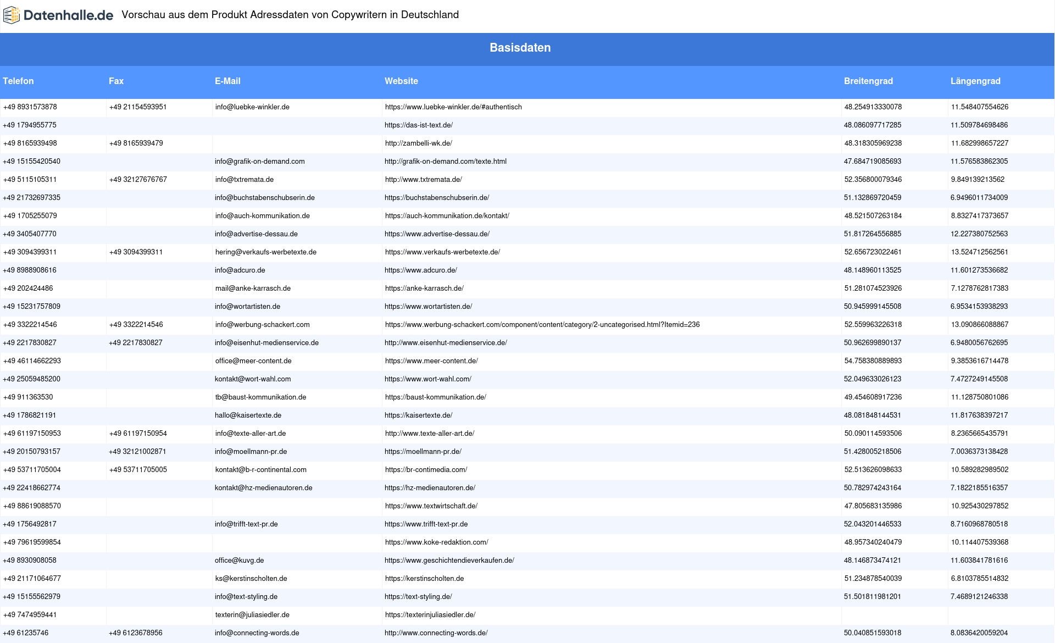Open the long werbung-schackert.com component URL
The height and width of the screenshot is (643, 1055).
542,325
